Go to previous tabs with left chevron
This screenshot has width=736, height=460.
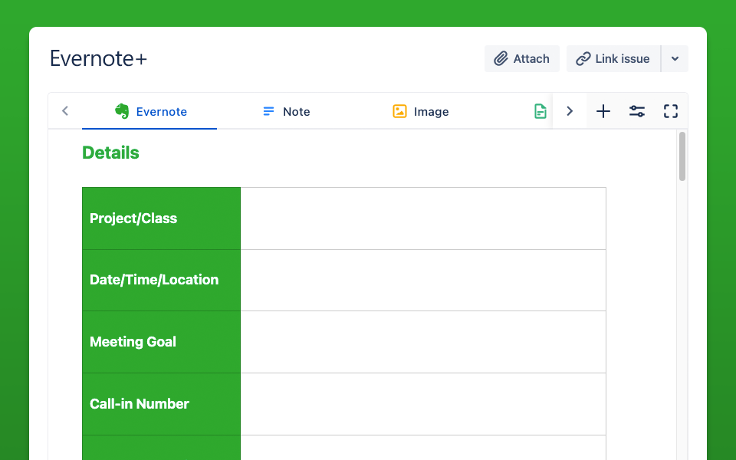click(65, 110)
